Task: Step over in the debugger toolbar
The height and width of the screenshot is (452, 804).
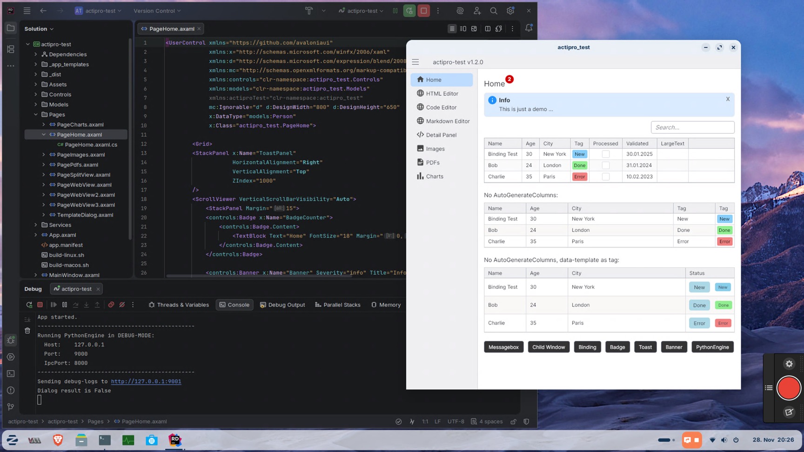Action: [x=76, y=305]
